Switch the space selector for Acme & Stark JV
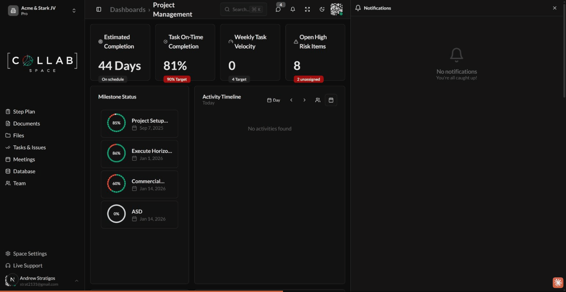Viewport: 566px width, 292px height. tap(74, 10)
